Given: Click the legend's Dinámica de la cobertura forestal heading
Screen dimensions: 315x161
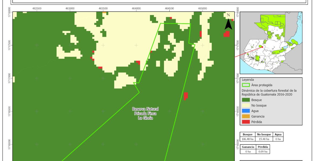Looking at the screenshot, I should point(269,93).
